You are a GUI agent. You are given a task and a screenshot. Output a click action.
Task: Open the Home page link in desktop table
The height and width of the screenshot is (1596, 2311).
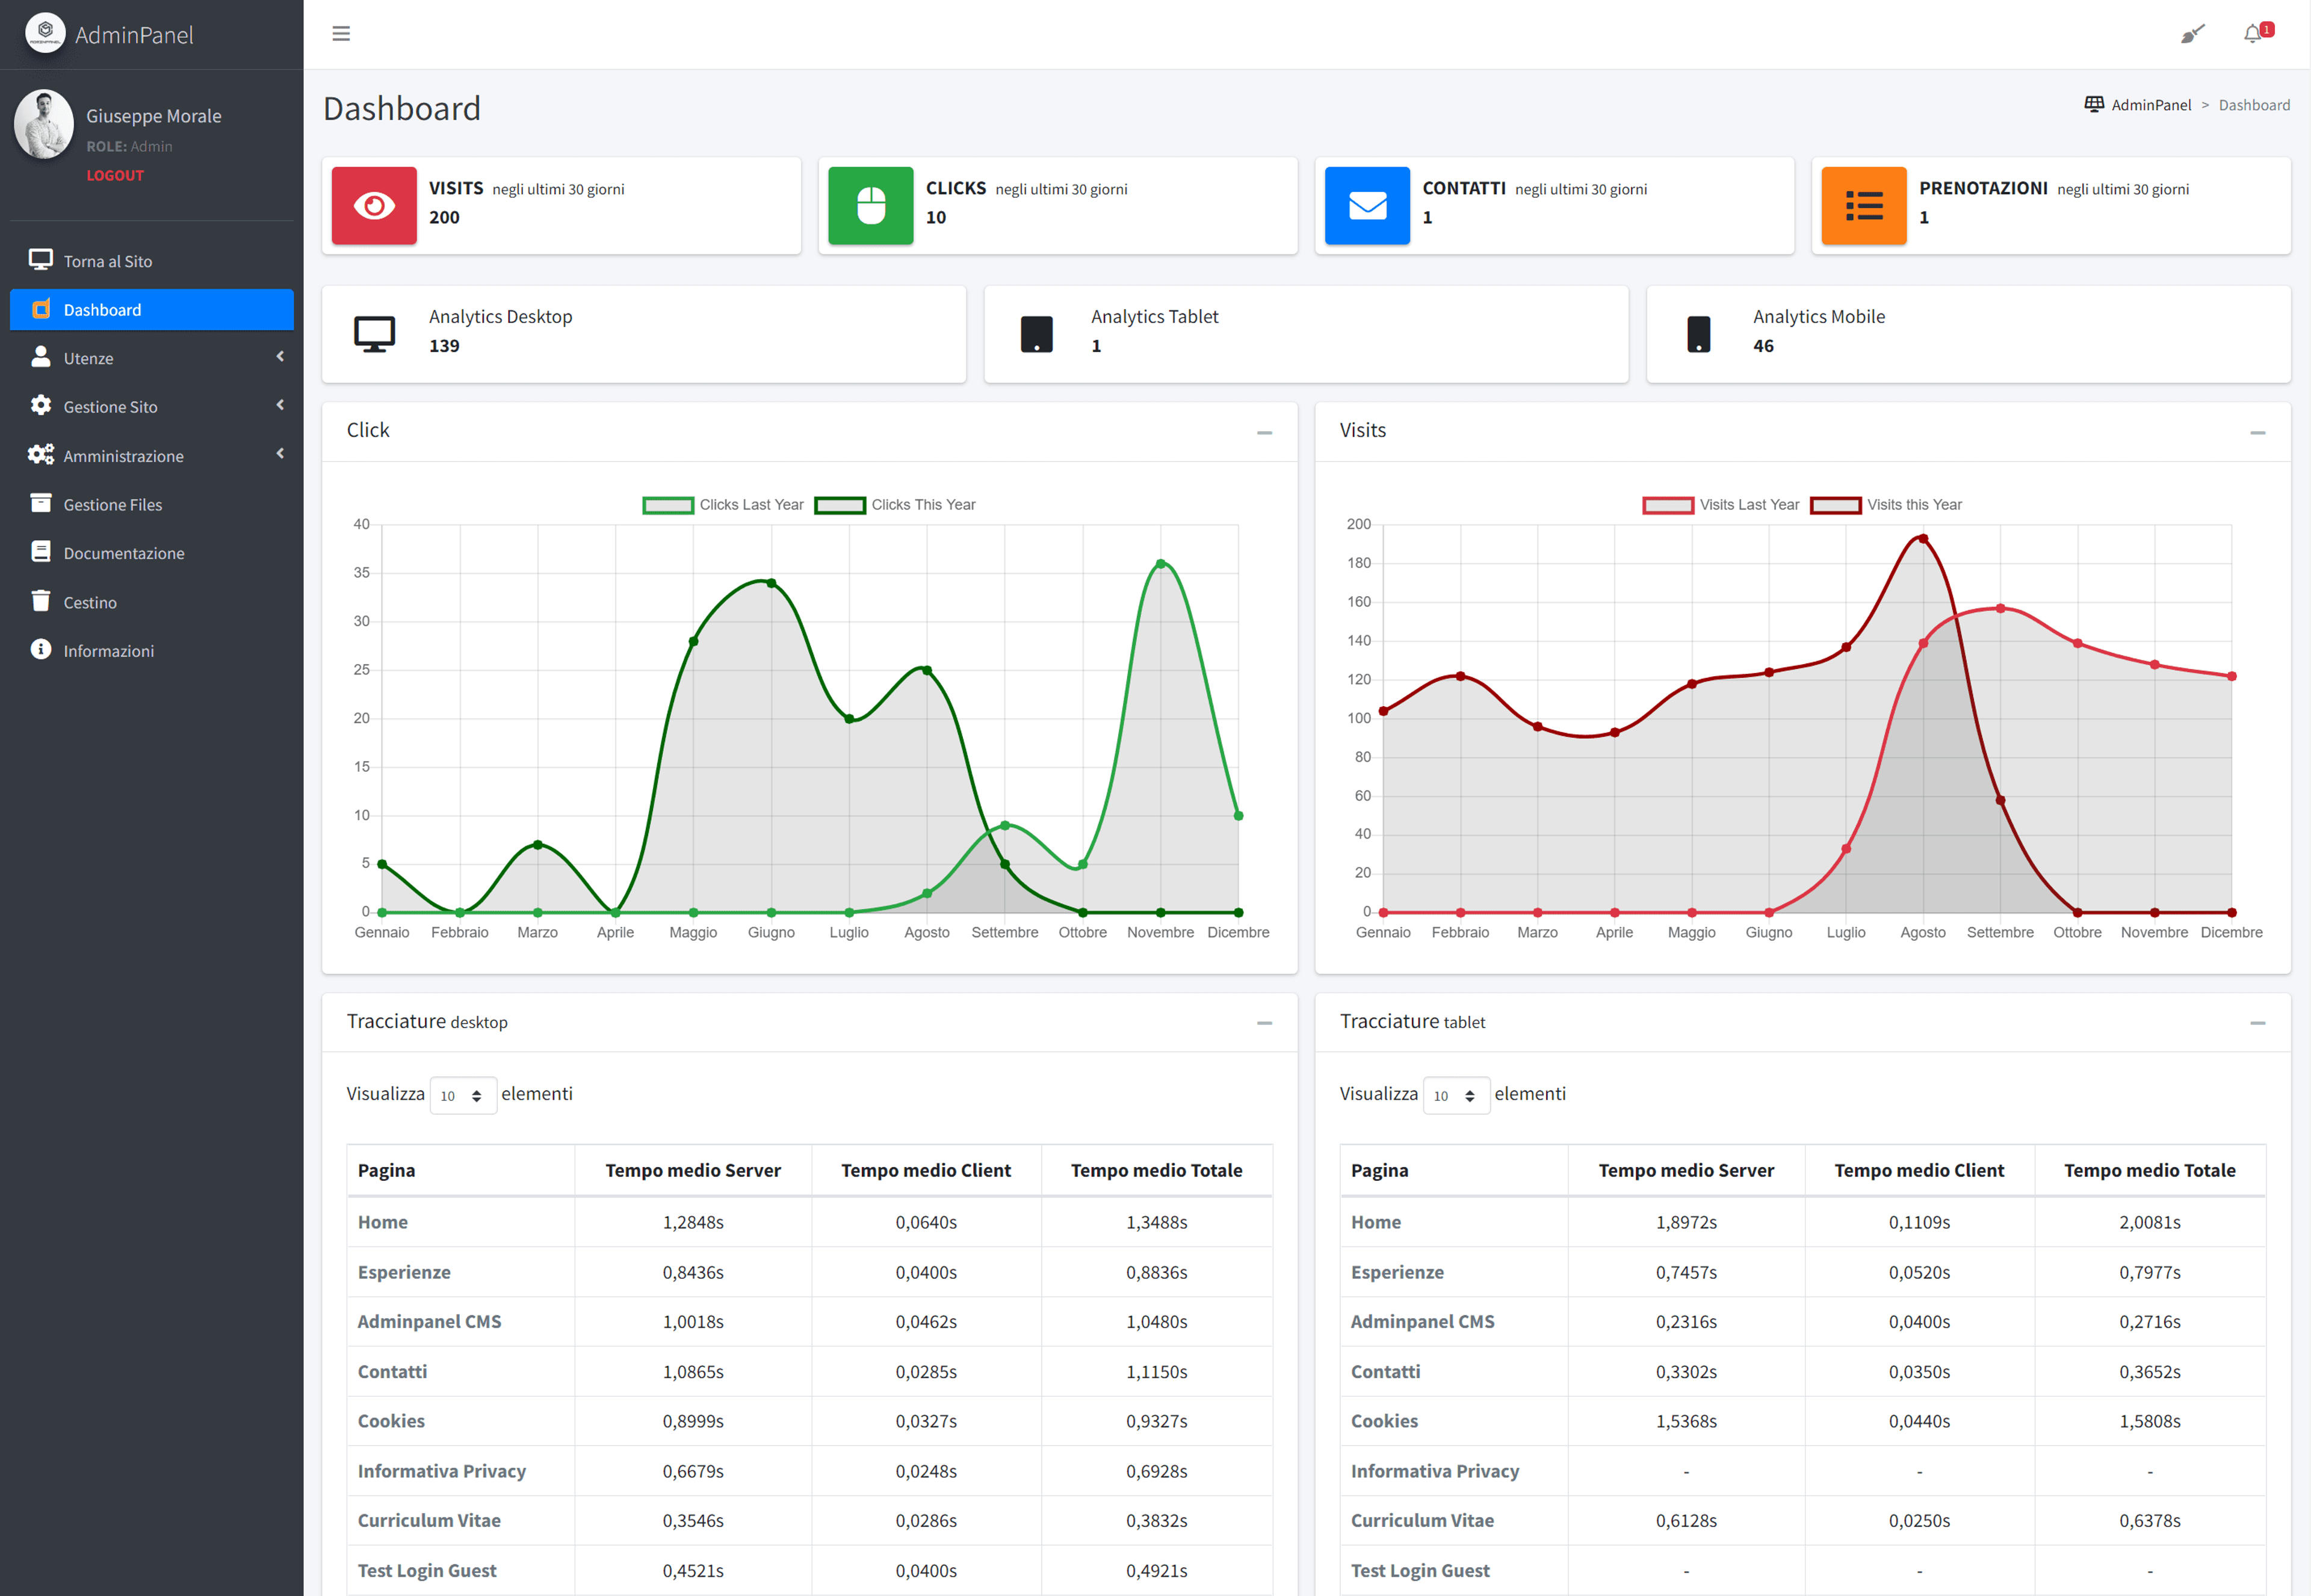tap(382, 1222)
